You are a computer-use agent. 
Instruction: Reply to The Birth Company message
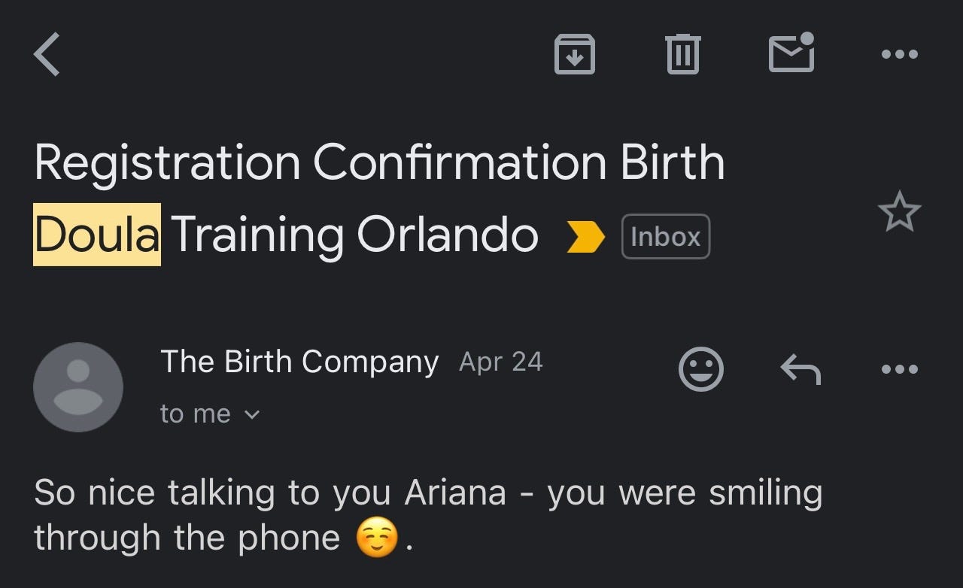(x=800, y=368)
